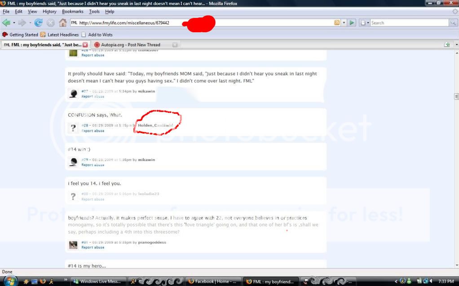Screen dimensions: 459x286
Task: Report abuse on comment #29
Action: click(x=93, y=165)
